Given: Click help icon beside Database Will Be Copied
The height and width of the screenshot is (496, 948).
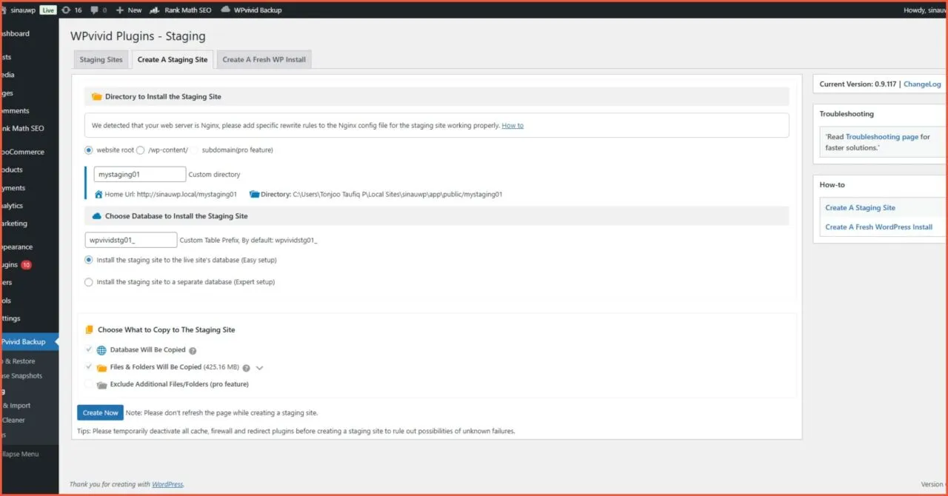Looking at the screenshot, I should [193, 351].
